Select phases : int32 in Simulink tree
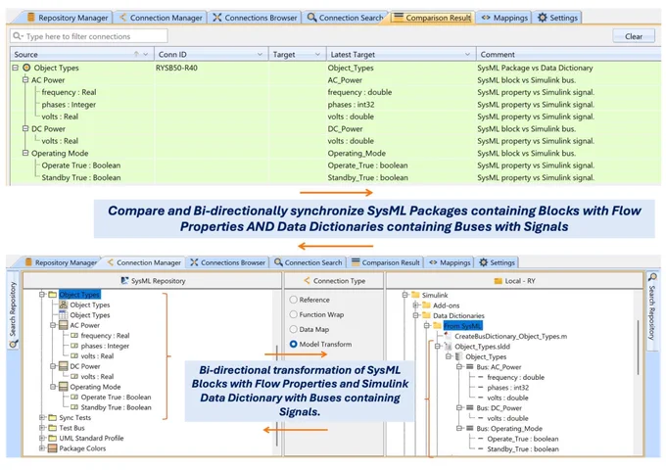 507,387
